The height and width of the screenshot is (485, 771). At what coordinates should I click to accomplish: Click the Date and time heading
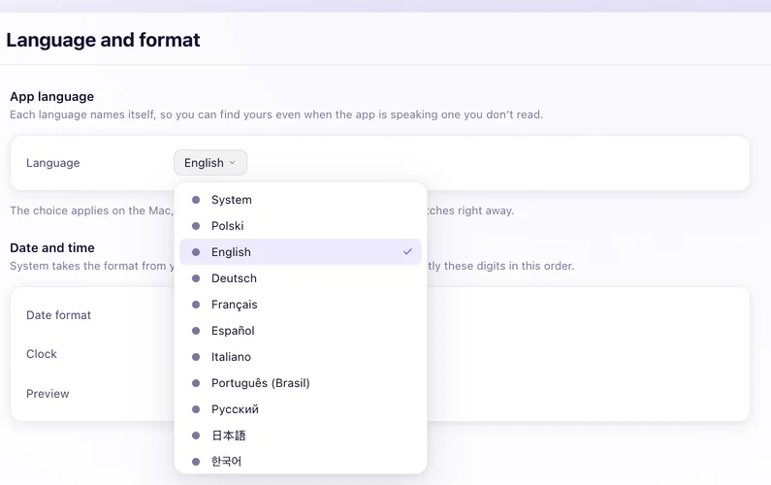tap(52, 247)
